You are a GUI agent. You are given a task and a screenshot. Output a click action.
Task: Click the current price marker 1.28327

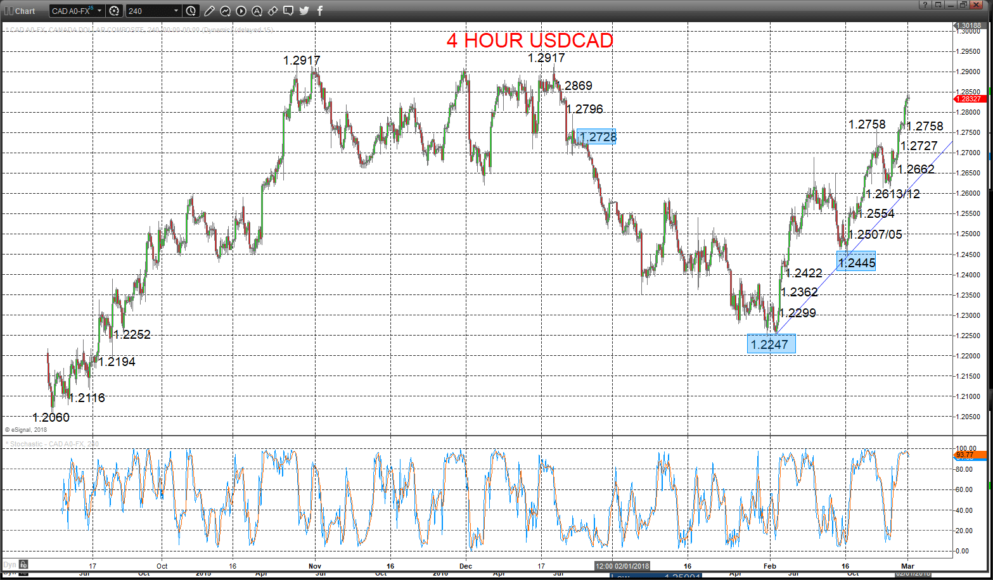[969, 99]
